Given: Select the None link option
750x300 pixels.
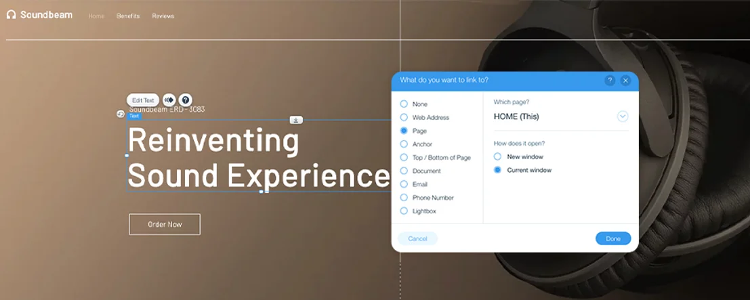Looking at the screenshot, I should 404,104.
